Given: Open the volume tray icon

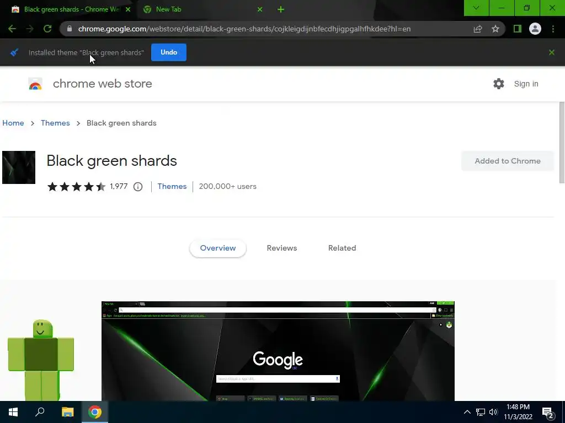Looking at the screenshot, I should [x=493, y=412].
